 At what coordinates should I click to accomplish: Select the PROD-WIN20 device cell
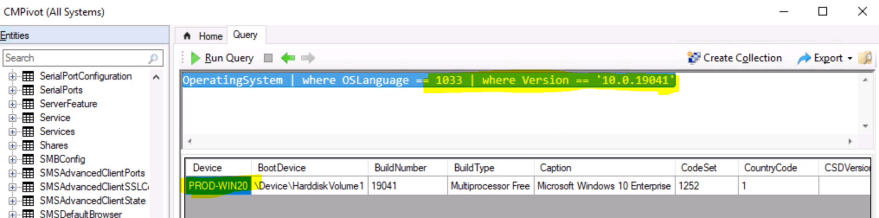218,186
